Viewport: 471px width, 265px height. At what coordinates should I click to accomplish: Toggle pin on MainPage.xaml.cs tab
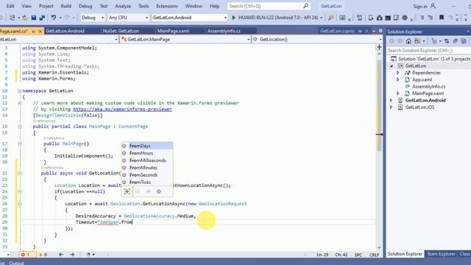pyautogui.click(x=33, y=31)
